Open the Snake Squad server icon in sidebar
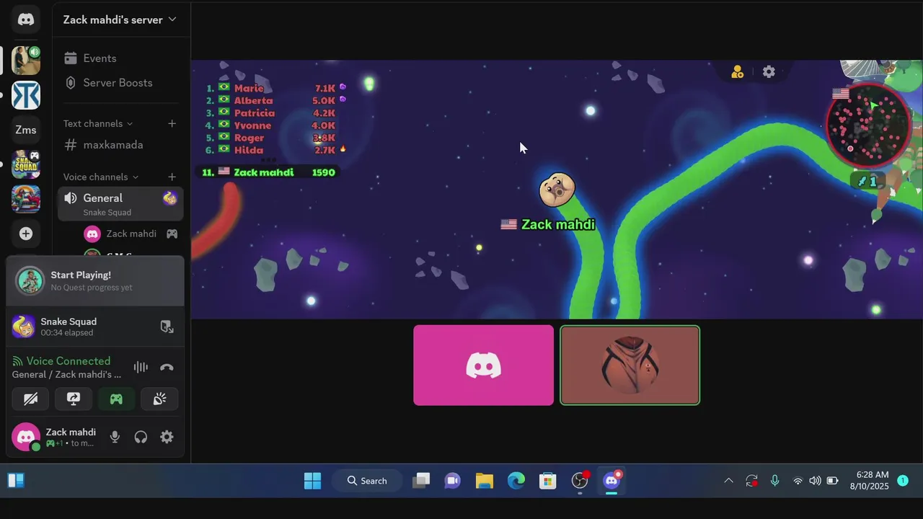This screenshot has height=519, width=923. point(26,164)
